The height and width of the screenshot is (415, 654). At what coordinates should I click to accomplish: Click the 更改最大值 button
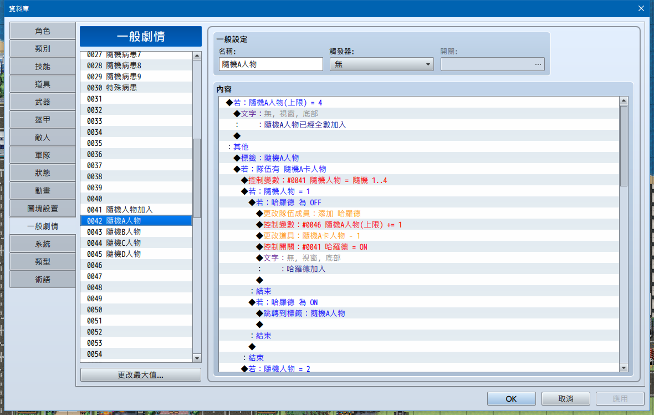(x=141, y=375)
